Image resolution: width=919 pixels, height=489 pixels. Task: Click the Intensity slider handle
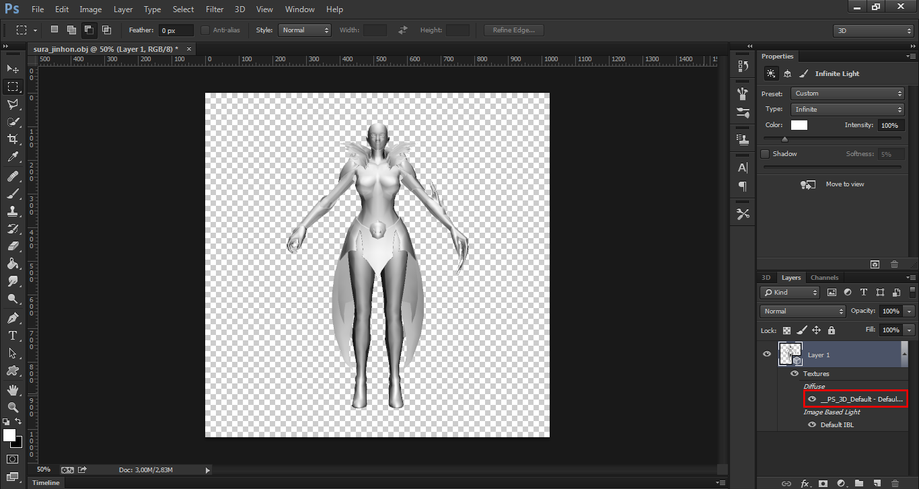pos(784,139)
